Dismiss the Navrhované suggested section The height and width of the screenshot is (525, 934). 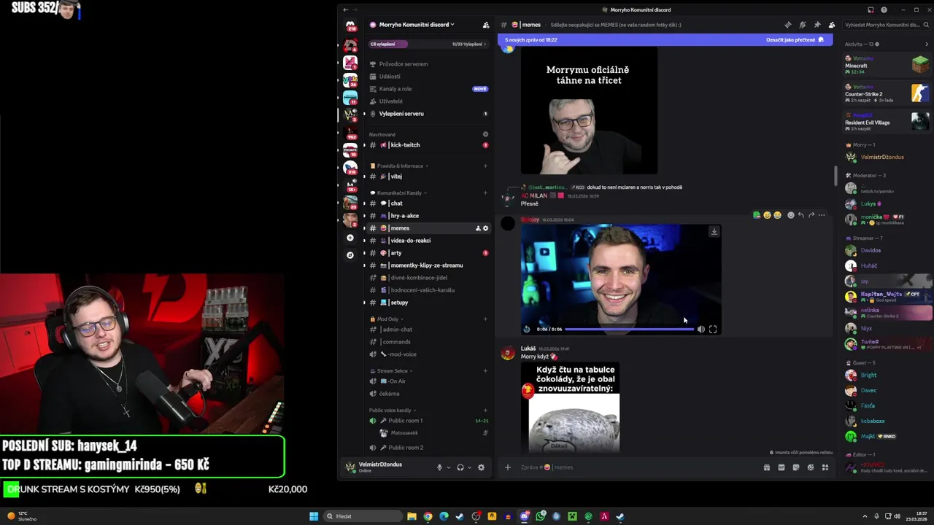pyautogui.click(x=485, y=134)
